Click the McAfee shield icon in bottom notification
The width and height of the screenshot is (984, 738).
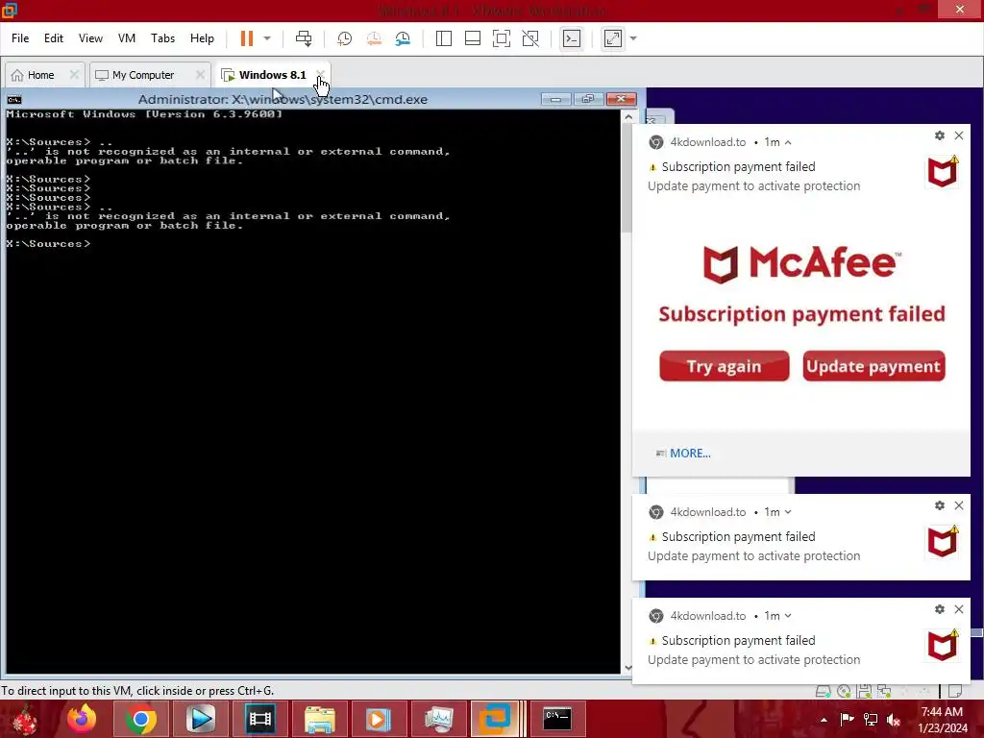point(944,645)
